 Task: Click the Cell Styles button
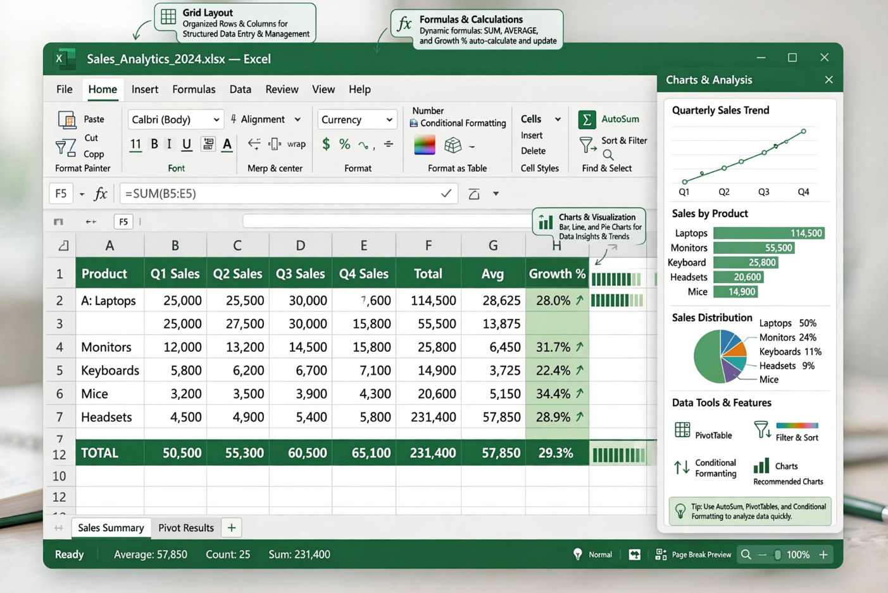pyautogui.click(x=540, y=168)
